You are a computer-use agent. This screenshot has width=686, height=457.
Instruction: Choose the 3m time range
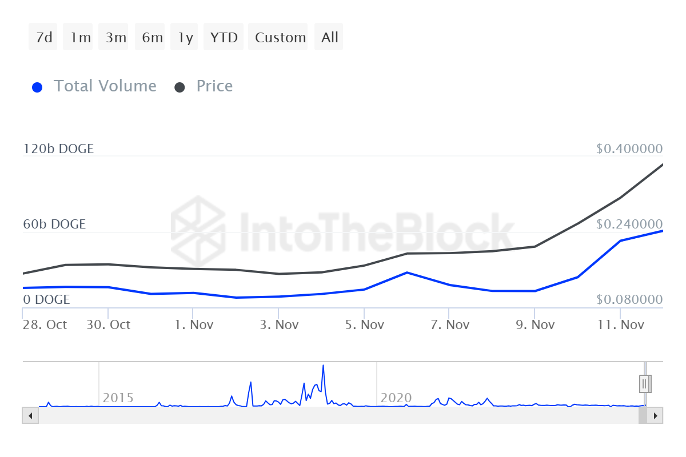116,38
